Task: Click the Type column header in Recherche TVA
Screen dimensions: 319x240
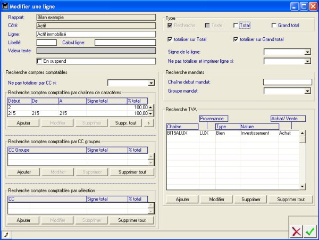Action: pyautogui.click(x=228, y=127)
